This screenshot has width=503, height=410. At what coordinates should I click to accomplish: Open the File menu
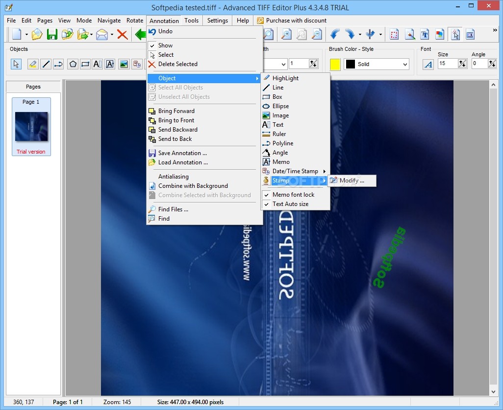tap(11, 21)
